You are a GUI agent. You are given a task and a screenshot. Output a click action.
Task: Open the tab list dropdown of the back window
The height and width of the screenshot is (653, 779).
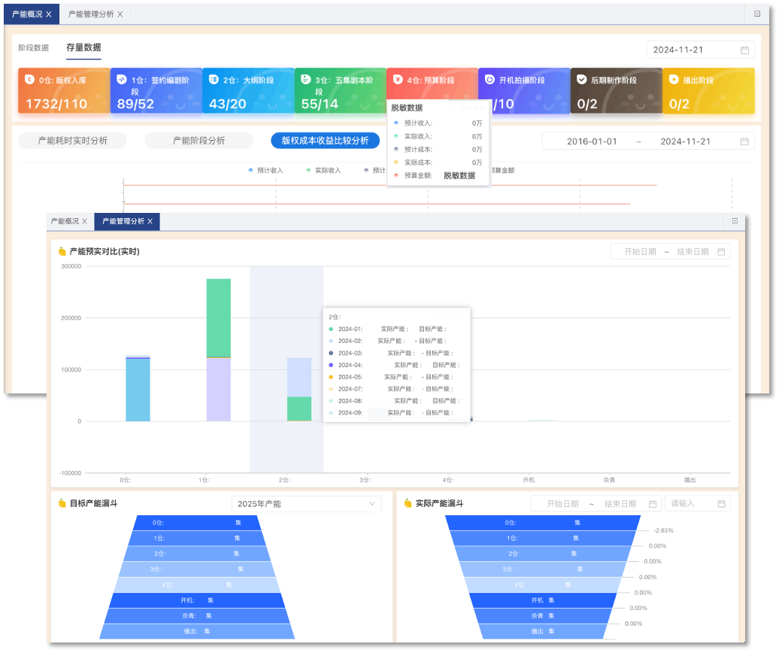757,14
